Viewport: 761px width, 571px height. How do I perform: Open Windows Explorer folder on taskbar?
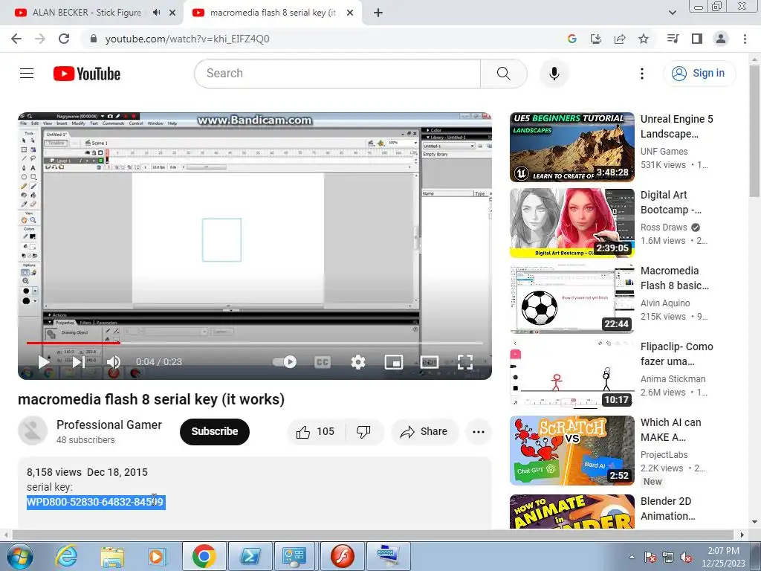pos(111,556)
